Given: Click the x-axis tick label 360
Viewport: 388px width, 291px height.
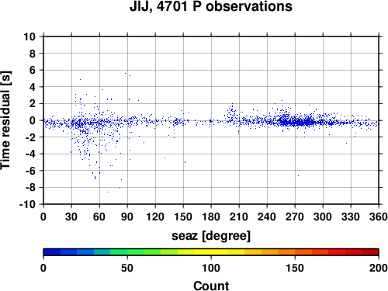Looking at the screenshot, I should [x=379, y=217].
